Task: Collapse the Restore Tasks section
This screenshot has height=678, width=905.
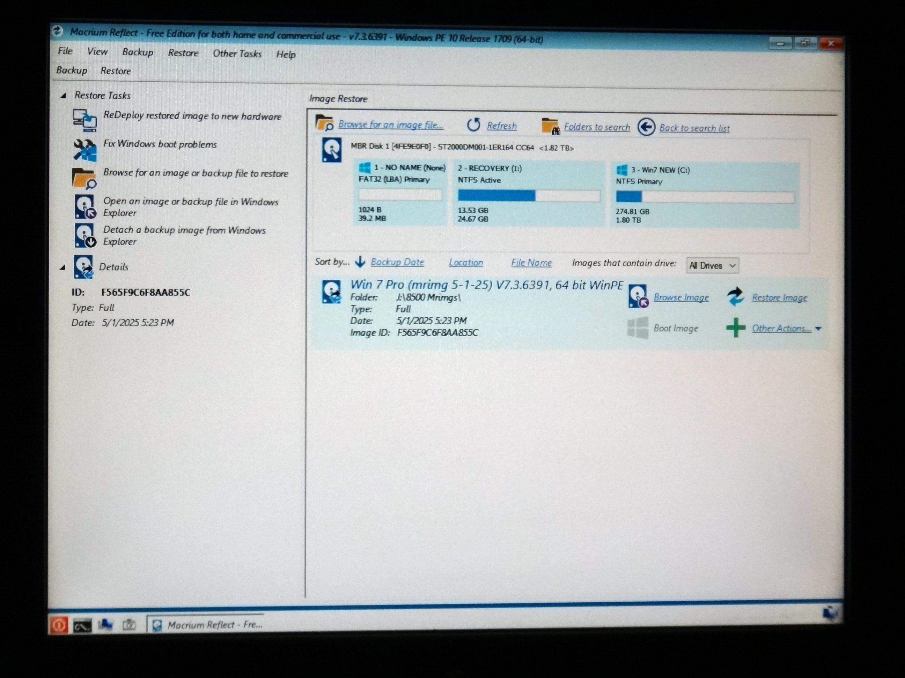Action: coord(64,96)
